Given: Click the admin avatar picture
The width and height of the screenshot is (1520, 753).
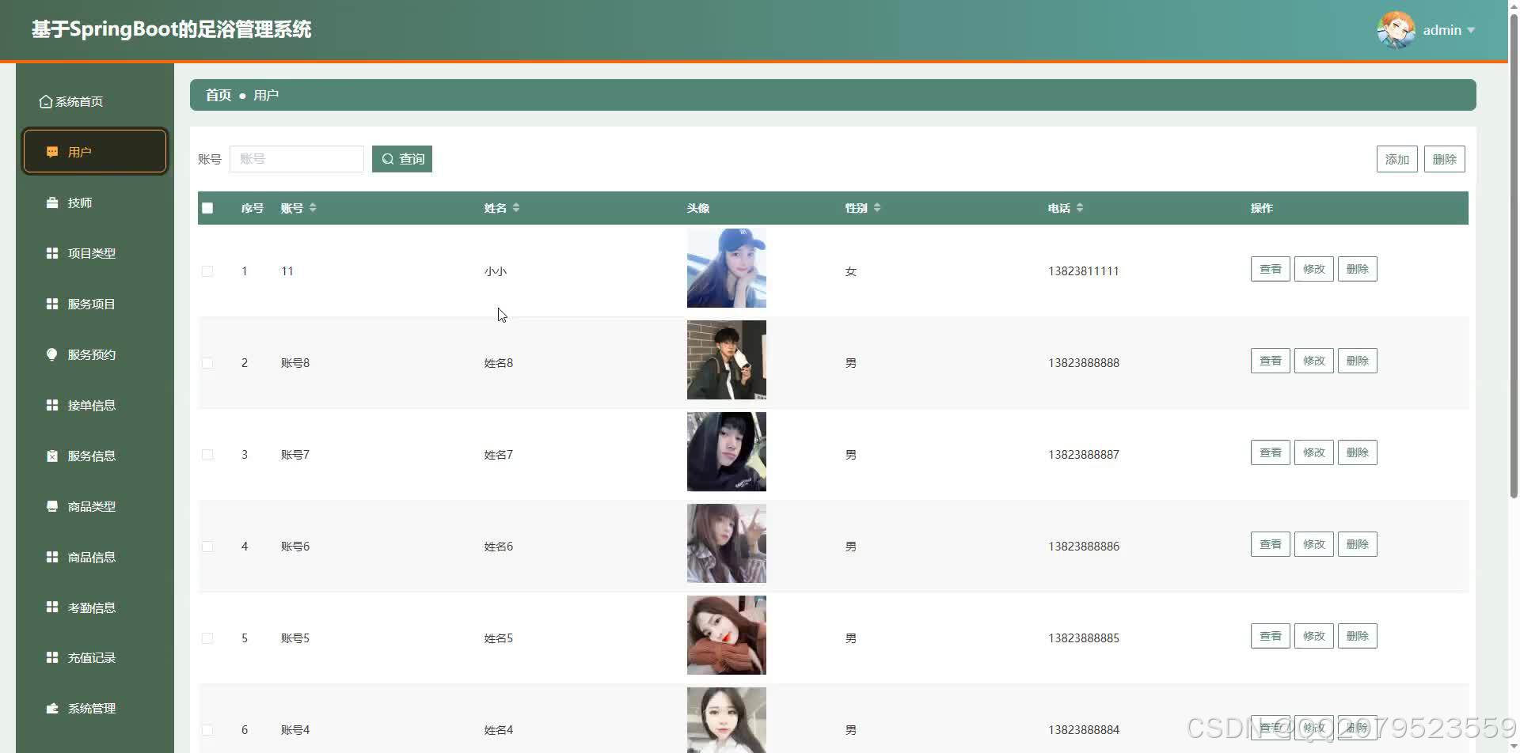Looking at the screenshot, I should [1396, 30].
